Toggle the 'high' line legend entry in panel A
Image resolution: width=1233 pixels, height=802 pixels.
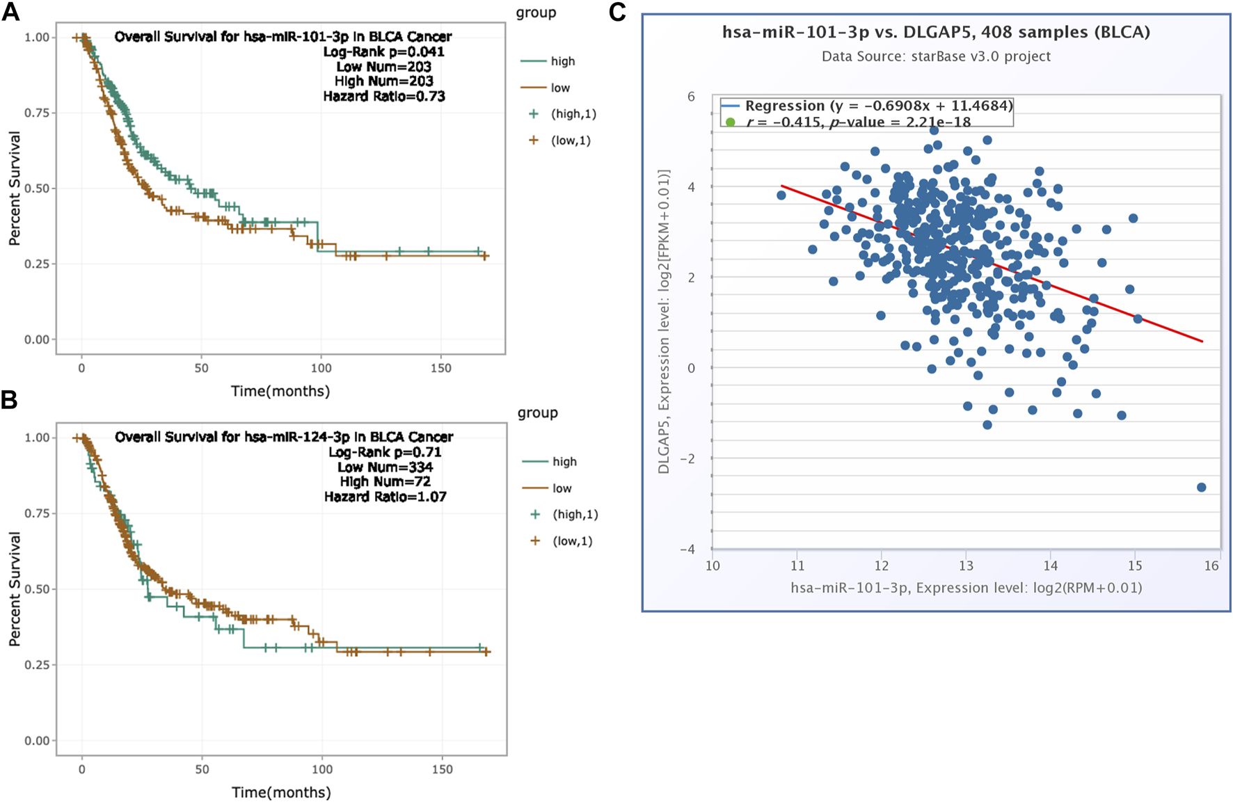pyautogui.click(x=562, y=61)
